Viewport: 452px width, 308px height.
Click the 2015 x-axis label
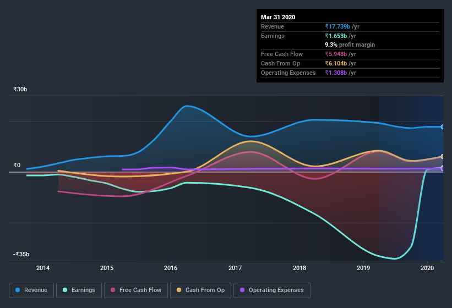tap(107, 268)
